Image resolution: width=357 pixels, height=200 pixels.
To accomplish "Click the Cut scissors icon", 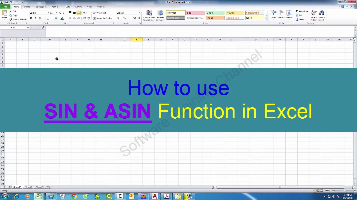I will pos(11,11).
